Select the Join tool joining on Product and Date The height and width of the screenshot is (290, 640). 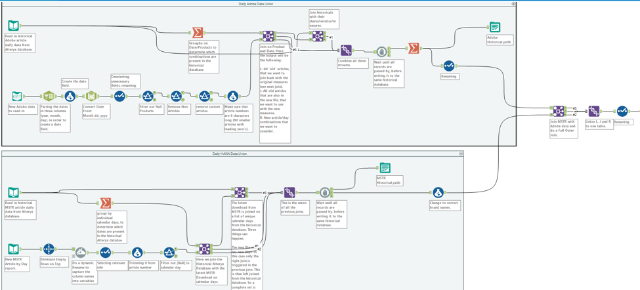coord(268,36)
